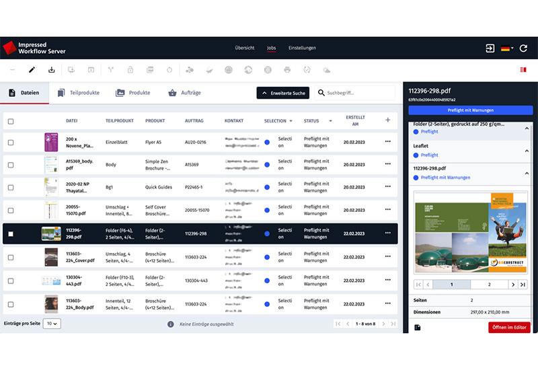This screenshot has width=538, height=370.
Task: Click the Erweiterte Suche button
Action: tap(282, 93)
